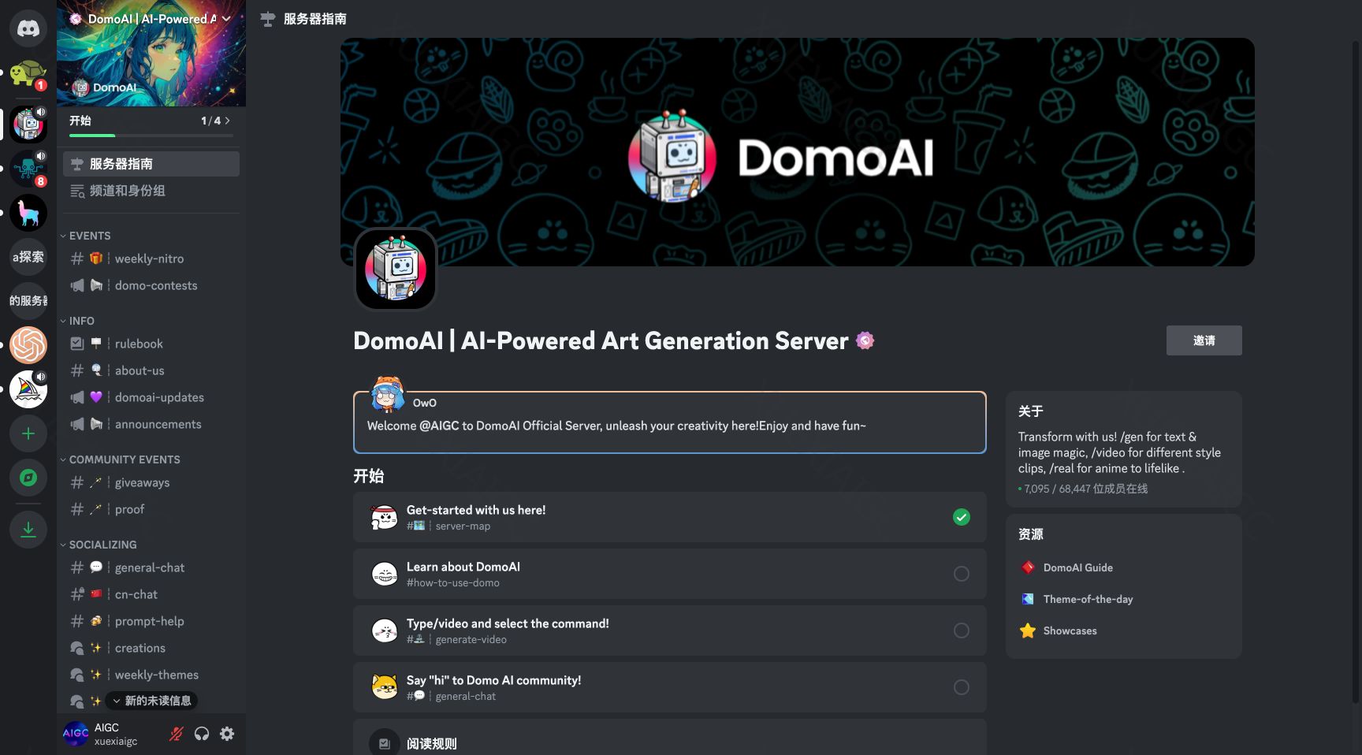Screen dimensions: 1362x755
Task: Click the Add a Server plus icon
Action: [x=28, y=433]
